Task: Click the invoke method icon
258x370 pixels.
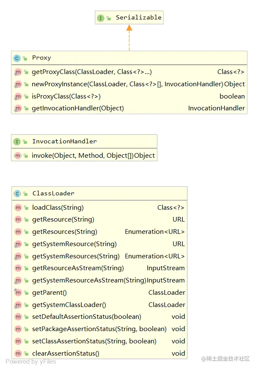Action: click(18, 156)
